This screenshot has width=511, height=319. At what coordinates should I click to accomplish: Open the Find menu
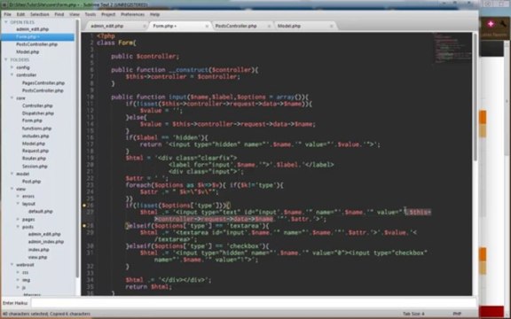[59, 14]
